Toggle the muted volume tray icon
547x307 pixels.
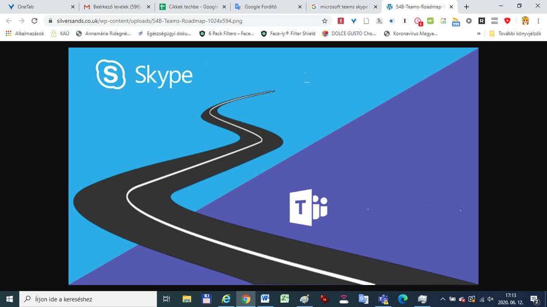tap(491, 299)
